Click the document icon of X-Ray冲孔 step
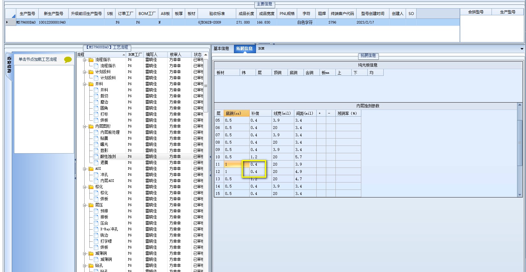 coord(96,229)
